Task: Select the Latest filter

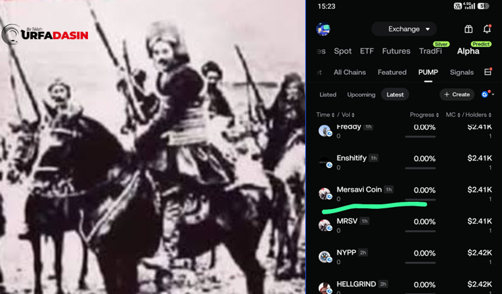Action: tap(395, 94)
